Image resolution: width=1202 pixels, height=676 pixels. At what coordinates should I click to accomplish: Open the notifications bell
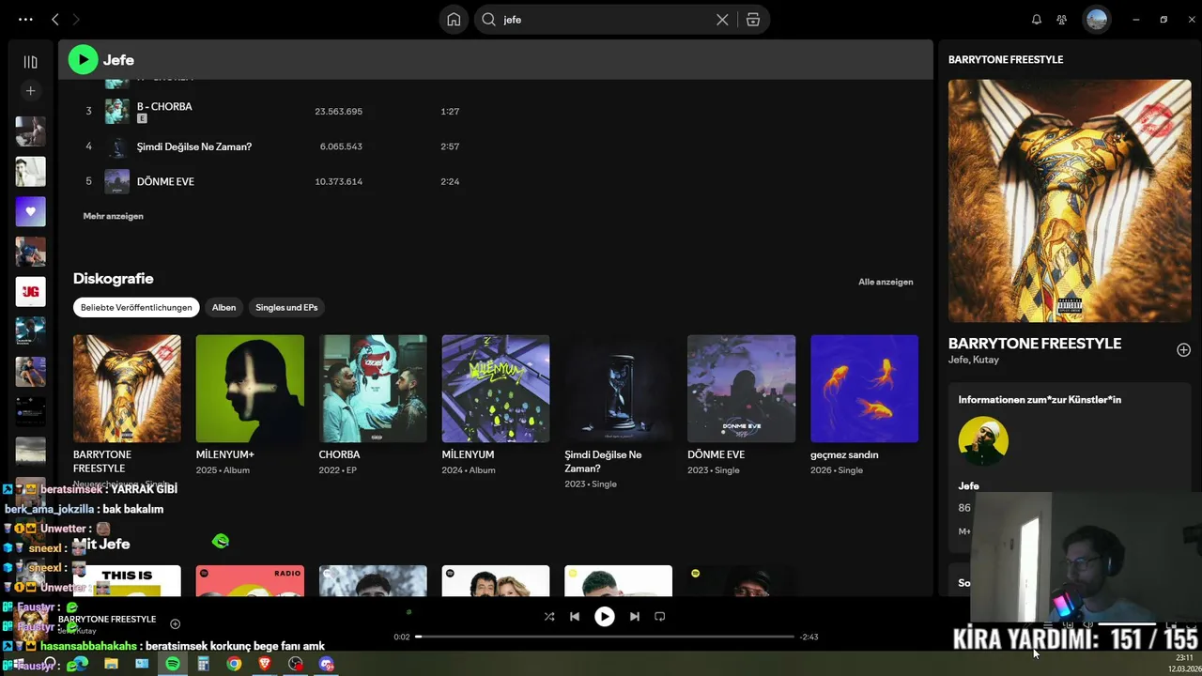coord(1037,19)
